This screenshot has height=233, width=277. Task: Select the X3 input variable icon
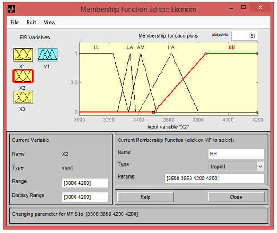pyautogui.click(x=23, y=97)
